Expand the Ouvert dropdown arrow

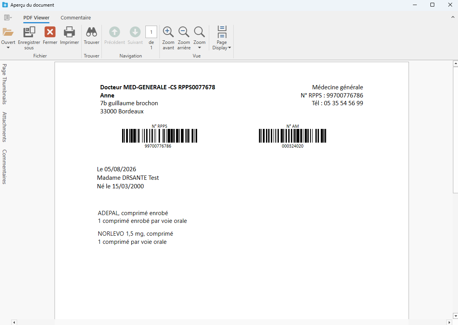(8, 47)
